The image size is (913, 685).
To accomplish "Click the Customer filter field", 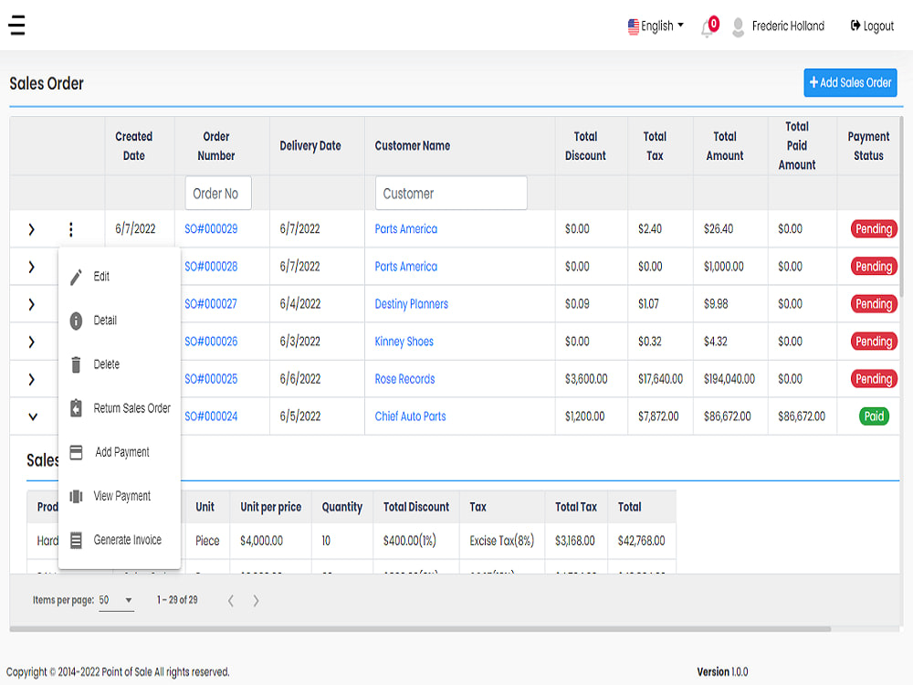I will [451, 194].
